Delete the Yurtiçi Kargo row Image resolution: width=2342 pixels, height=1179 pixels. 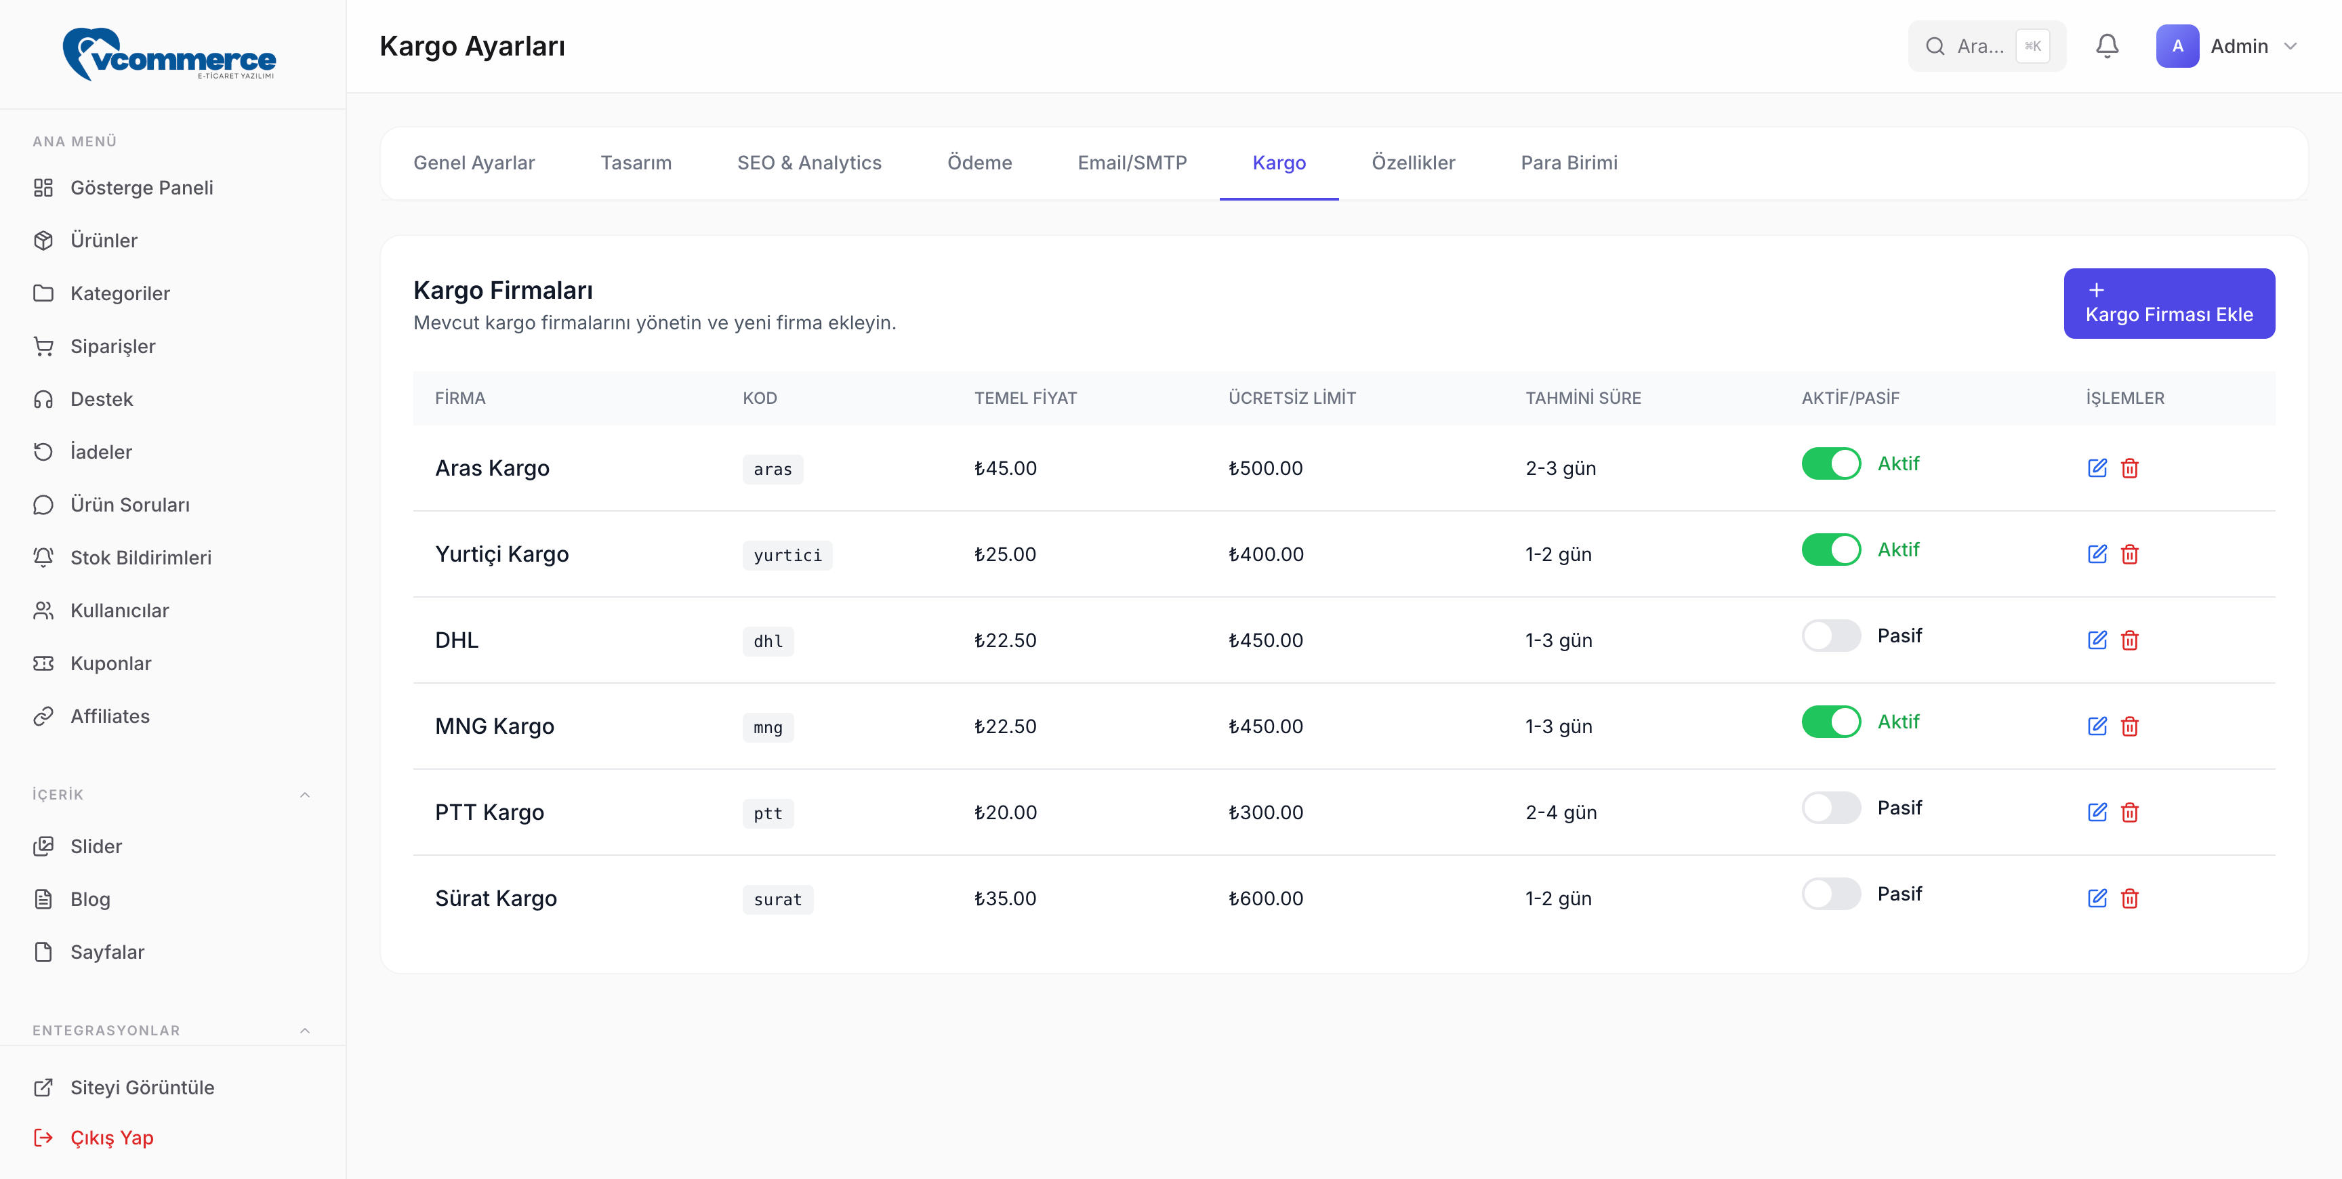2129,554
